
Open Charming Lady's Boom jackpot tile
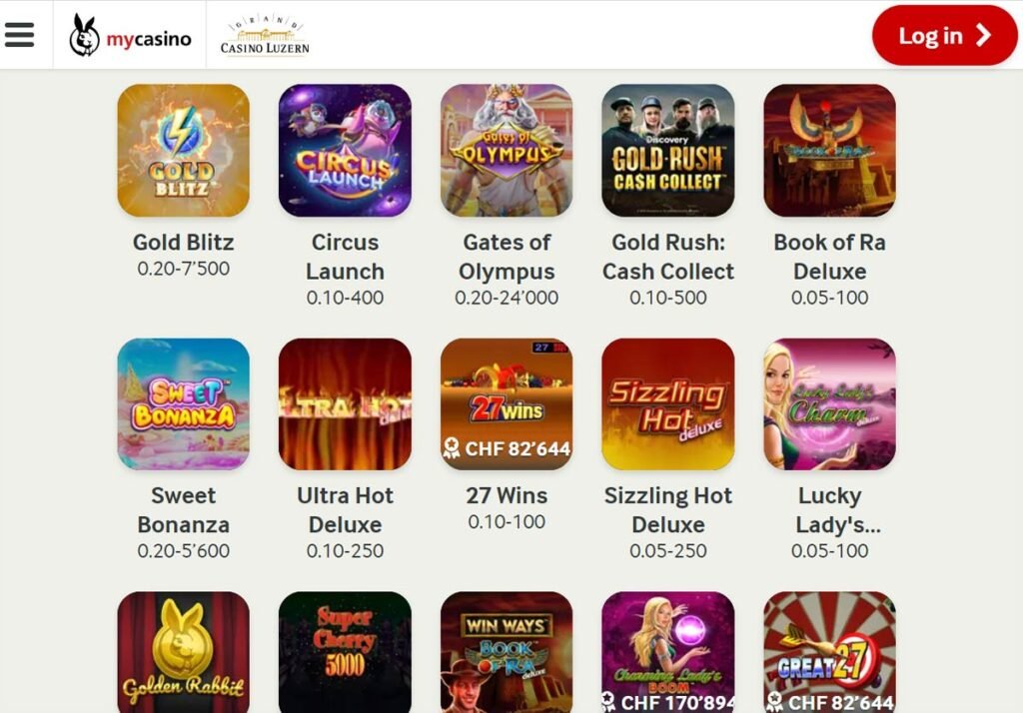668,652
